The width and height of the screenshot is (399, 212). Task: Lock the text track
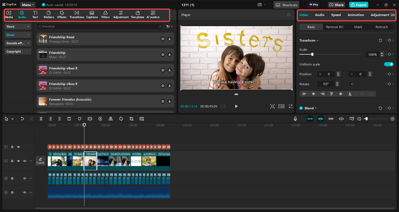pos(12,147)
